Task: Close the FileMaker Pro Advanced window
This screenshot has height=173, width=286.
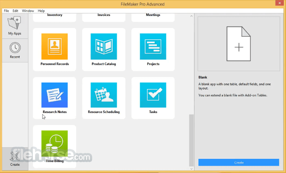Action: pos(279,3)
